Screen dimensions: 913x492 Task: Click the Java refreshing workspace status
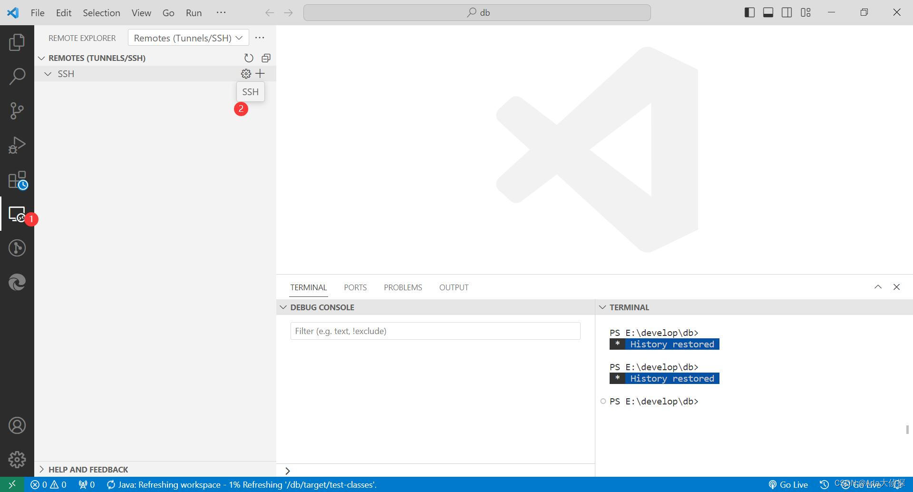click(x=242, y=484)
